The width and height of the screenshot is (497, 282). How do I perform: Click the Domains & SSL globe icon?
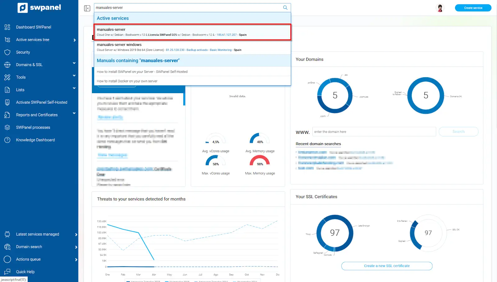tap(7, 65)
